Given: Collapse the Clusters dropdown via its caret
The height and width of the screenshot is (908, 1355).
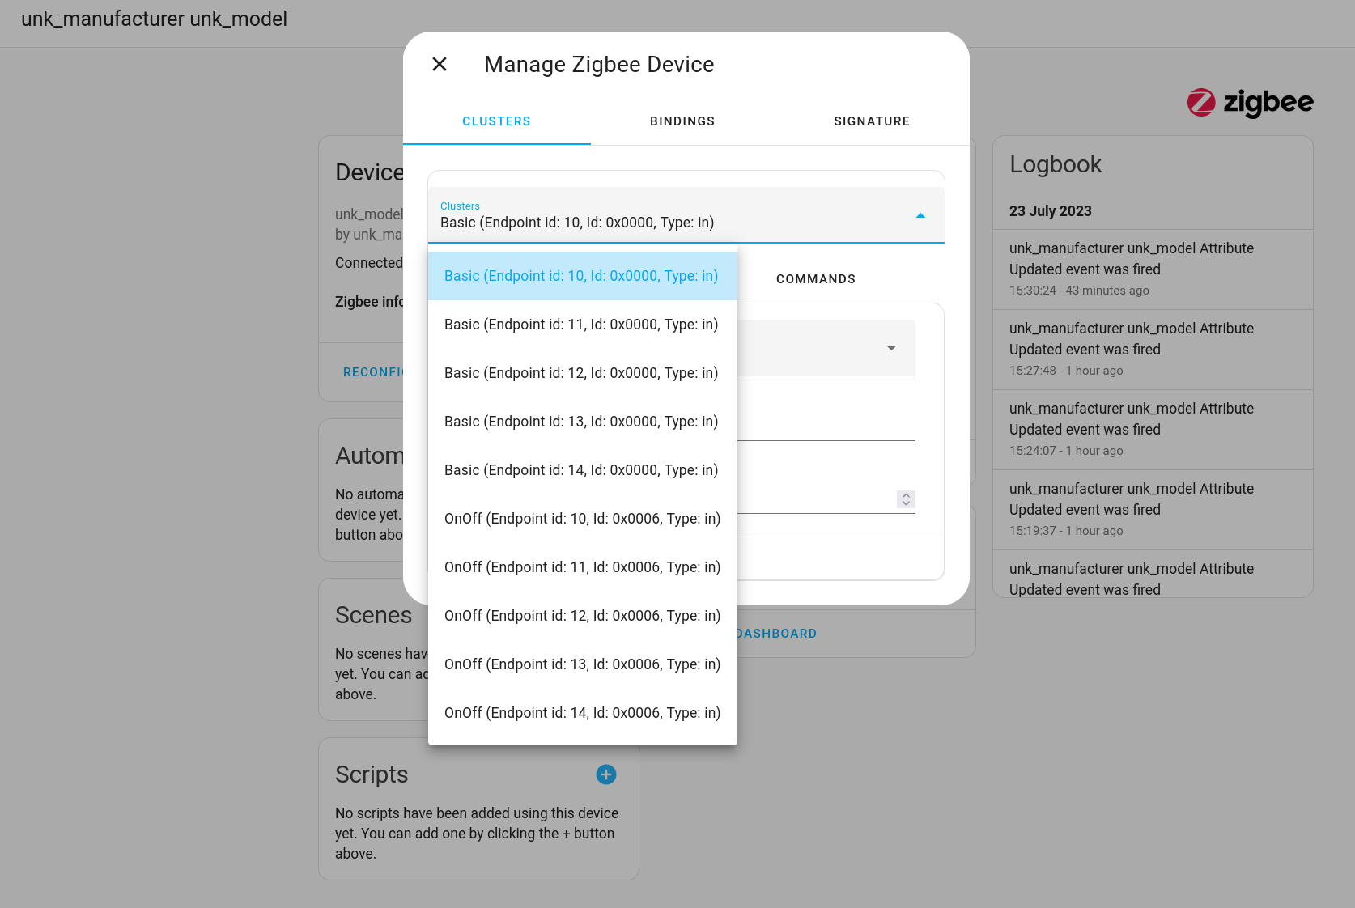Looking at the screenshot, I should click(920, 216).
